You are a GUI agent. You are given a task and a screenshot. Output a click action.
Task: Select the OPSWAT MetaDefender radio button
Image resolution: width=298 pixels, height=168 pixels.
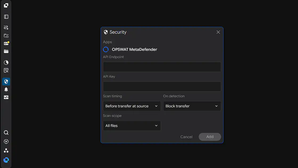(x=106, y=50)
